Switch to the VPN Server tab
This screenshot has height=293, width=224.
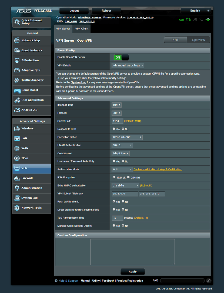point(63,29)
